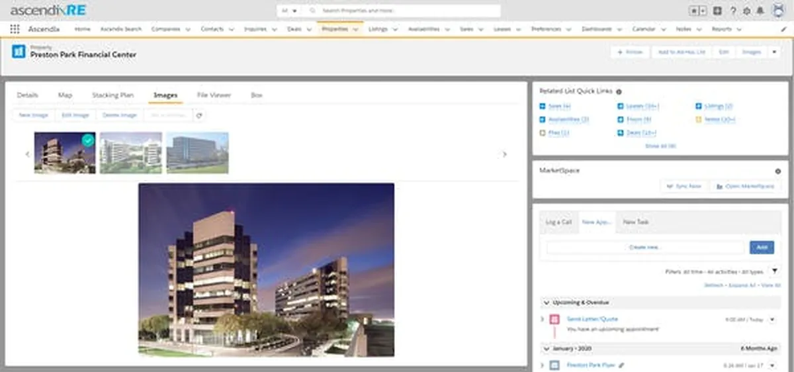The height and width of the screenshot is (372, 794).
Task: Click the Open MarketSpace button
Action: [745, 187]
